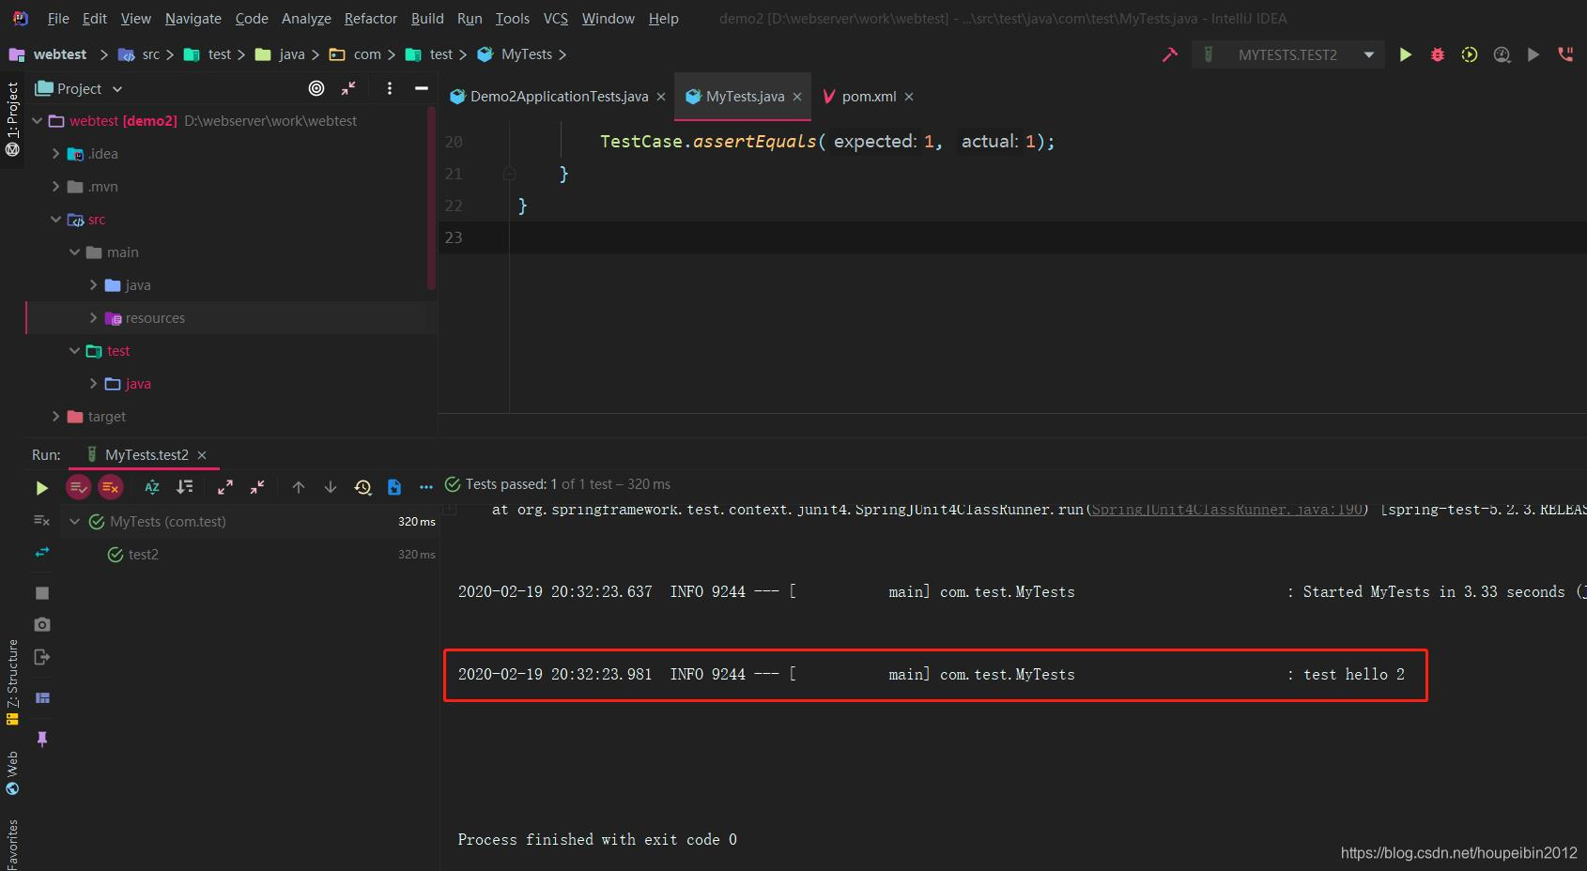Image resolution: width=1587 pixels, height=871 pixels.
Task: Go to next failed test arrow
Action: (331, 487)
